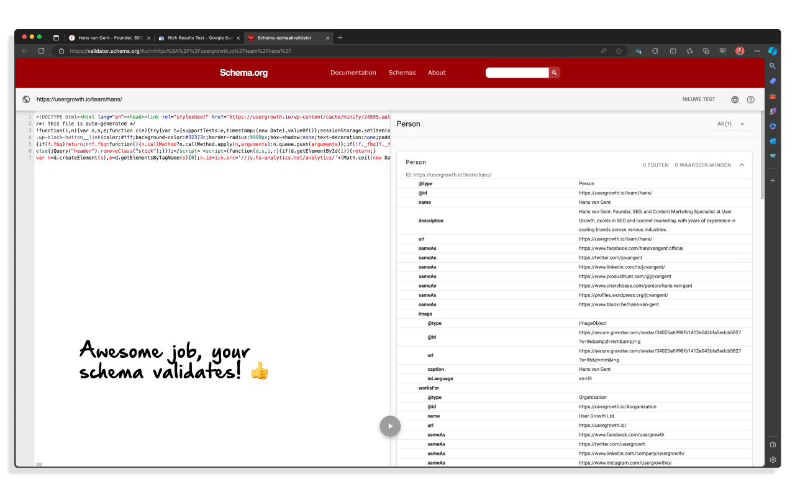Click the 'User Growth Ltd.' name value
This screenshot has height=497, width=795.
point(597,416)
